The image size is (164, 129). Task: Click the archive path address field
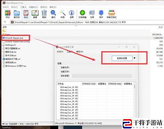87,22
